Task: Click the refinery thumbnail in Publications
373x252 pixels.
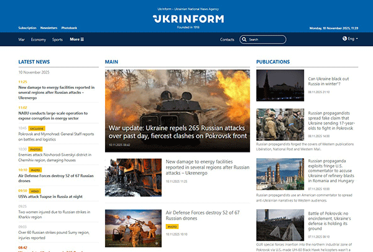Action: pos(280,174)
